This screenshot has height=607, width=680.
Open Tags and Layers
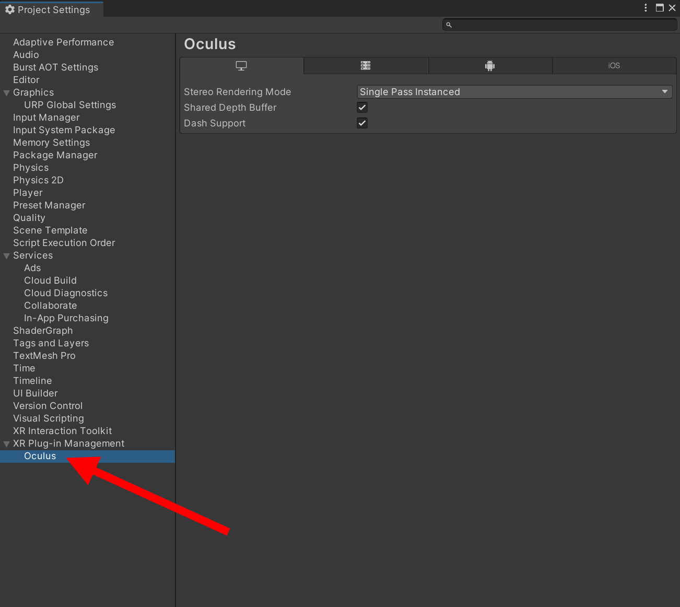tap(51, 343)
